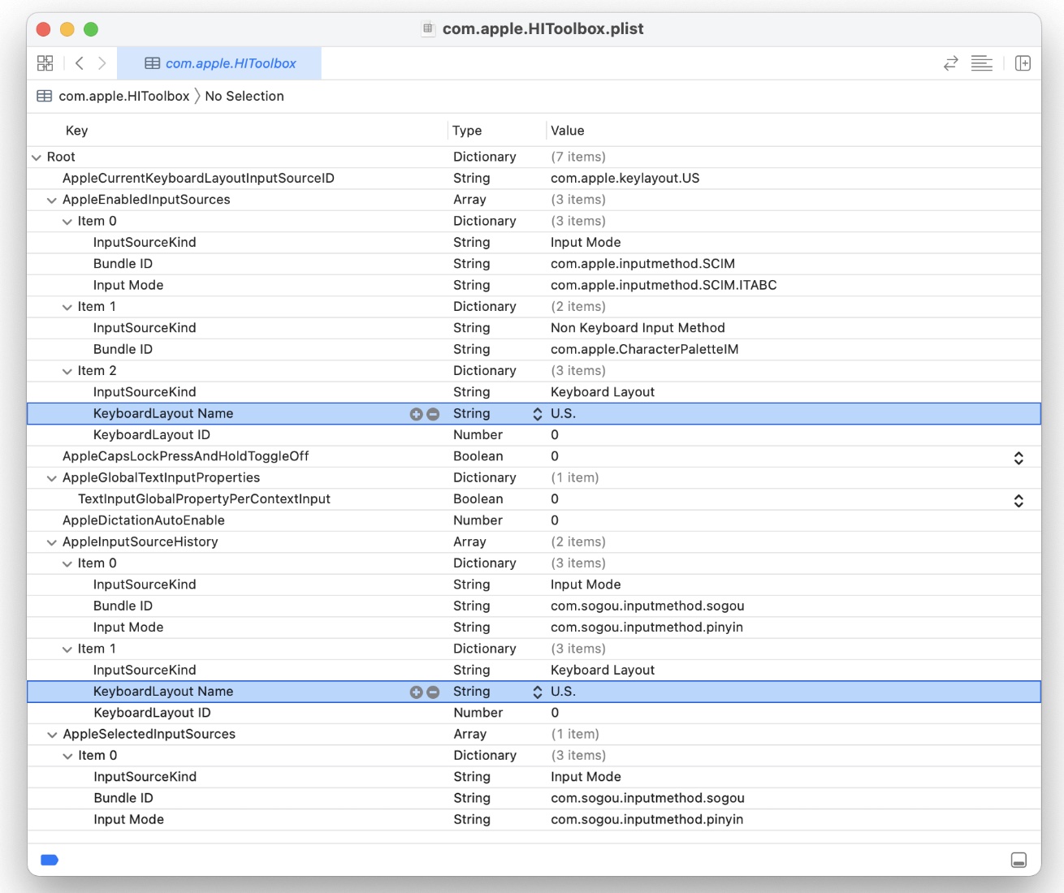This screenshot has height=893, width=1064.
Task: Collapse Item 1 under AppleInputSourceHistory
Action: (67, 649)
